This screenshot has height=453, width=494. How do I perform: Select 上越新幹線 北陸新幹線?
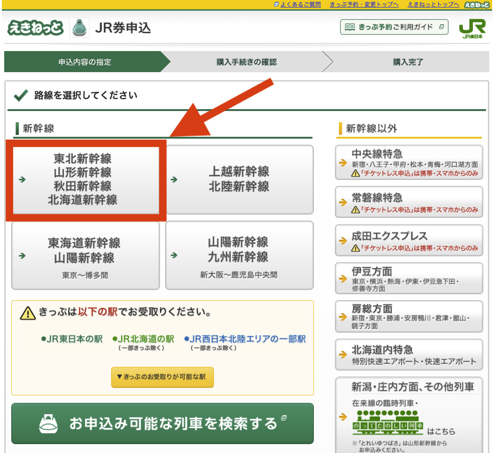point(239,179)
